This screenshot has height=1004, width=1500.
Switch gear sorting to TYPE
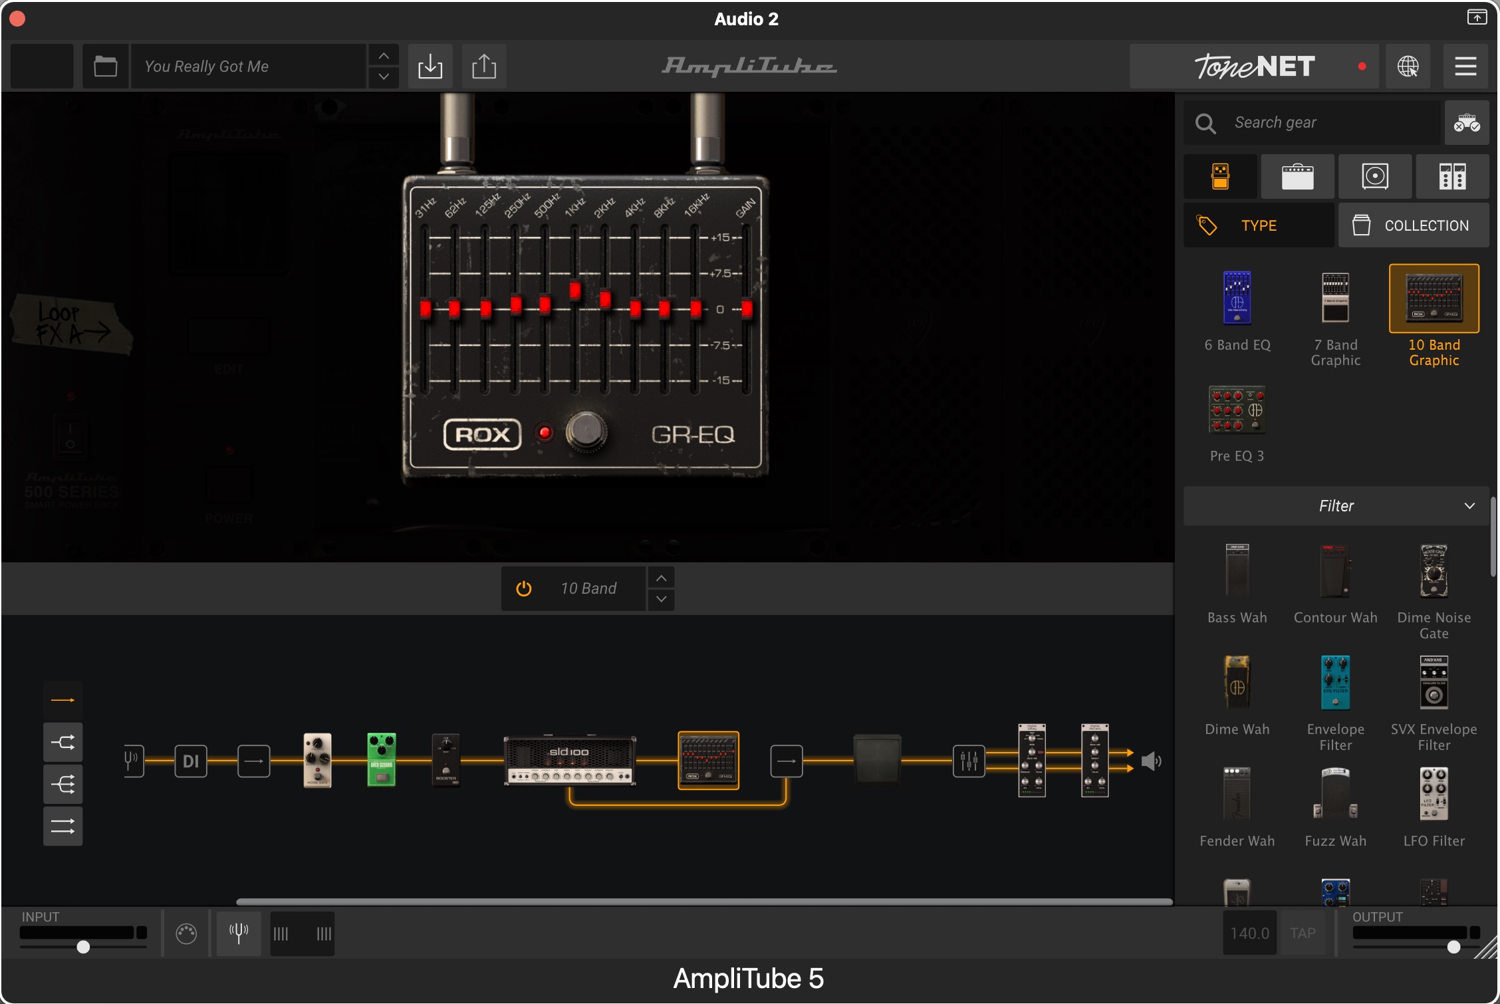1259,225
